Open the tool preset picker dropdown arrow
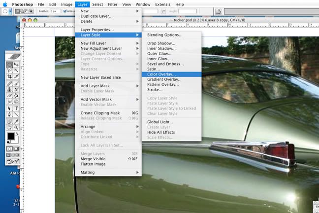Viewport: 319px width, 213px height. point(10,11)
